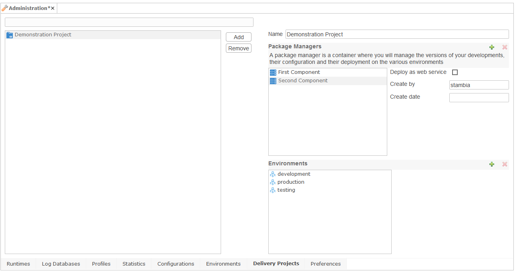Enable the Deploy as web service checkbox
The height and width of the screenshot is (272, 517).
click(455, 72)
